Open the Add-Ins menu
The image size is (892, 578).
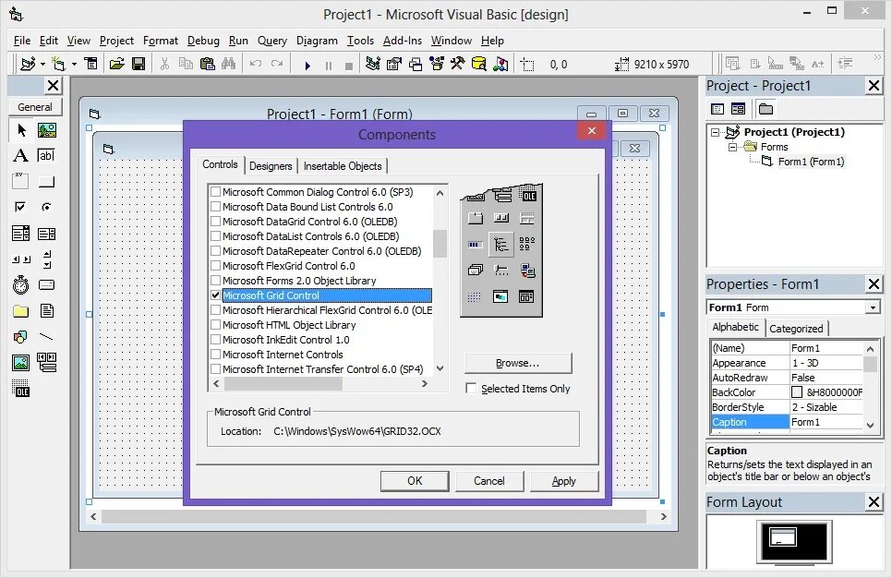point(403,41)
